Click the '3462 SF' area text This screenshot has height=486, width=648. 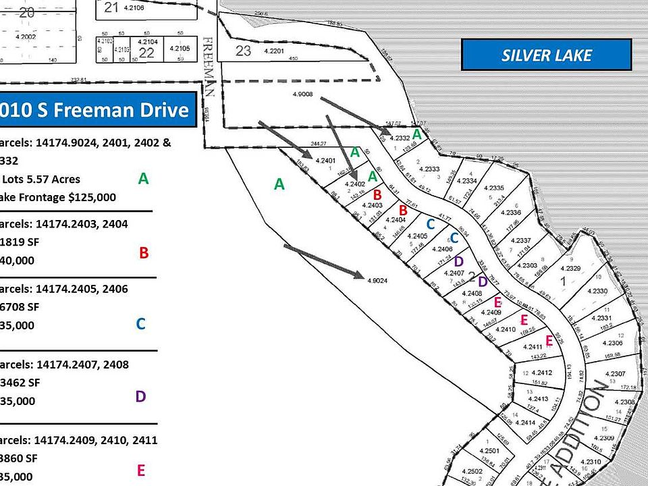[x=20, y=383]
